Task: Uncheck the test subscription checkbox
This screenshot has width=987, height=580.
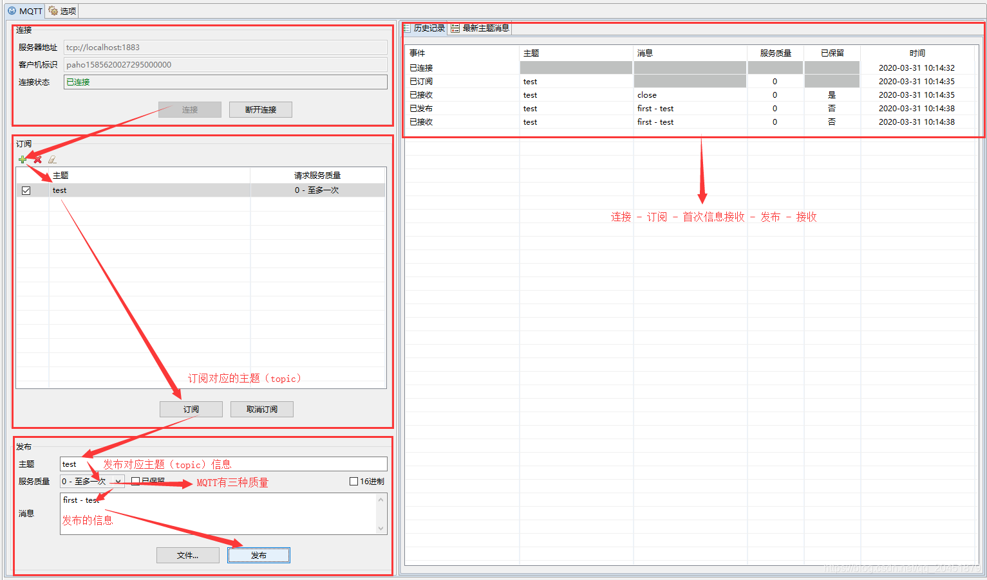Action: 26,190
